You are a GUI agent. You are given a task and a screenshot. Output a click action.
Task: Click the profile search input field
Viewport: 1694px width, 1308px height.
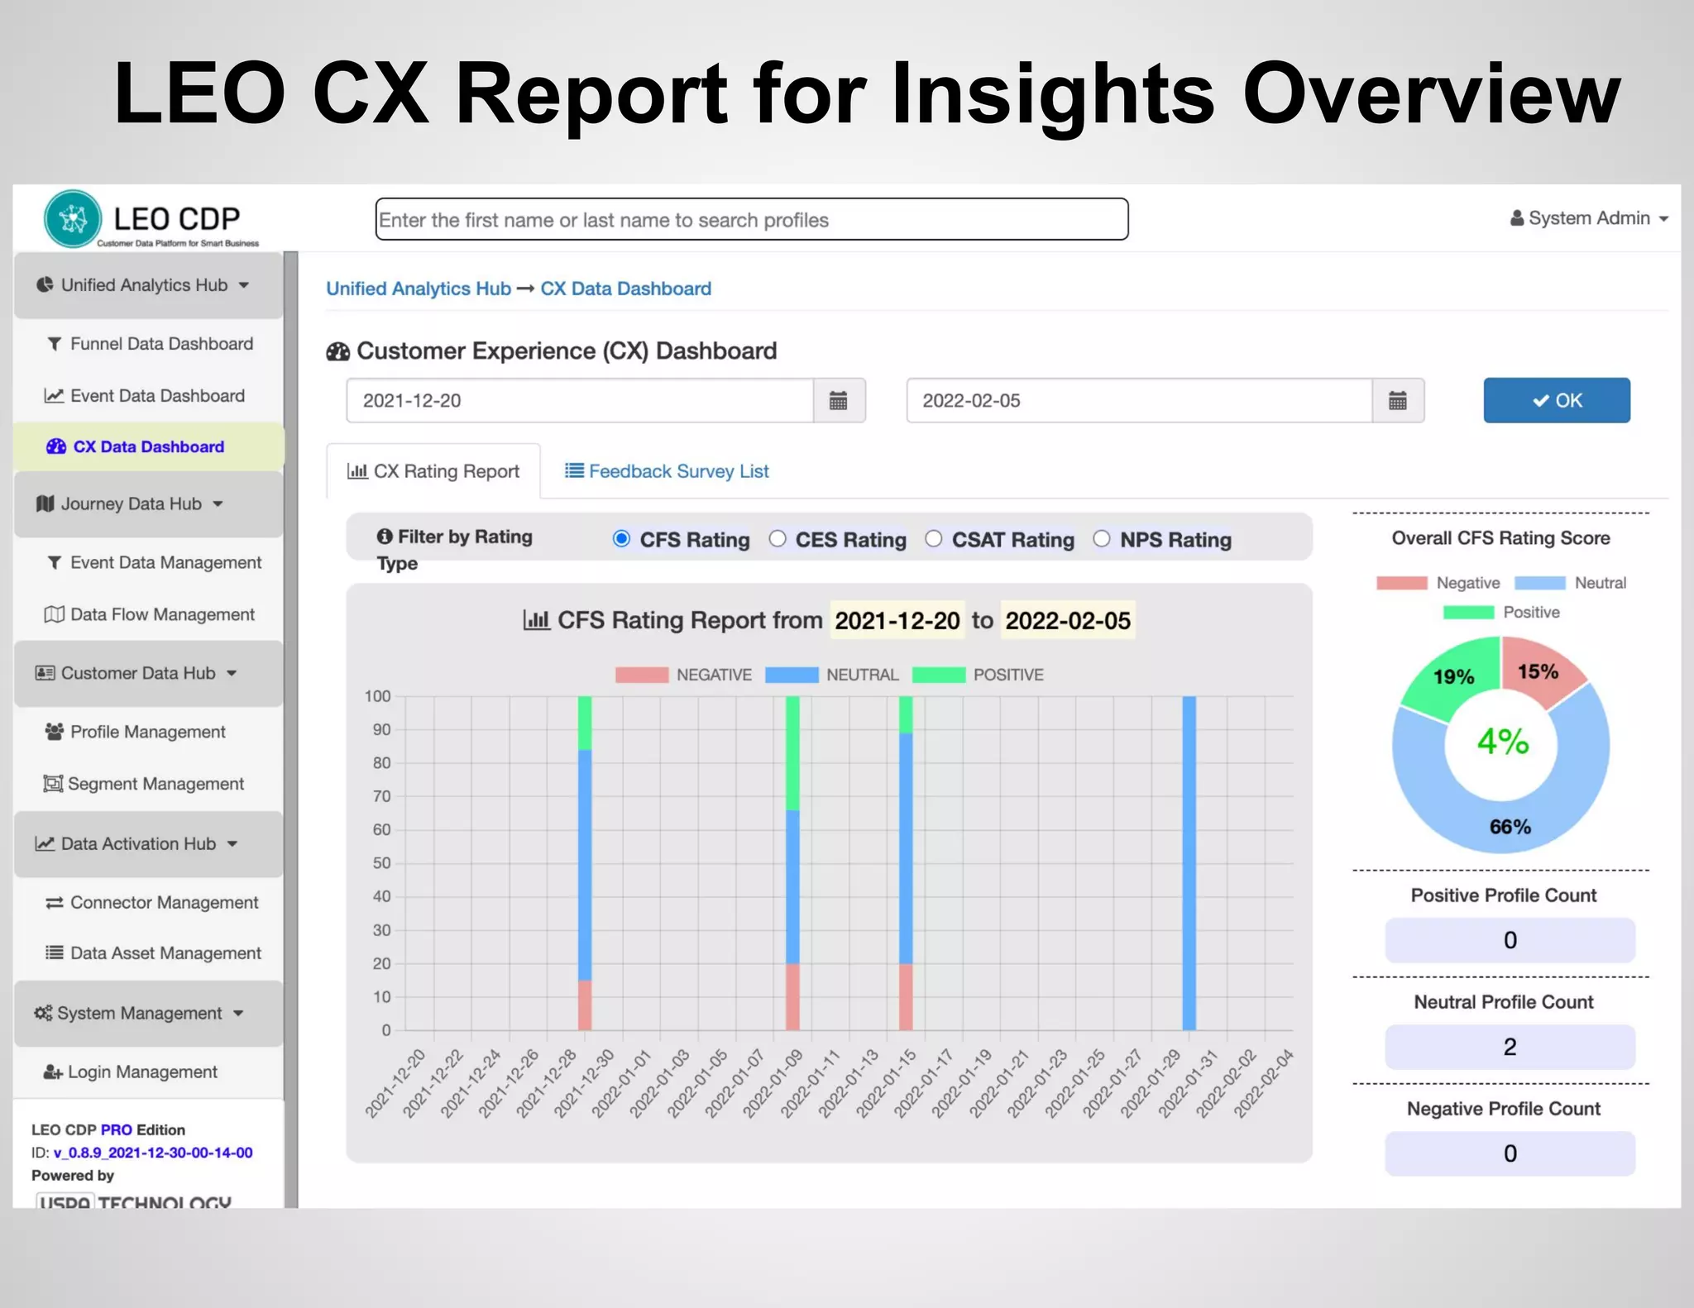(752, 220)
